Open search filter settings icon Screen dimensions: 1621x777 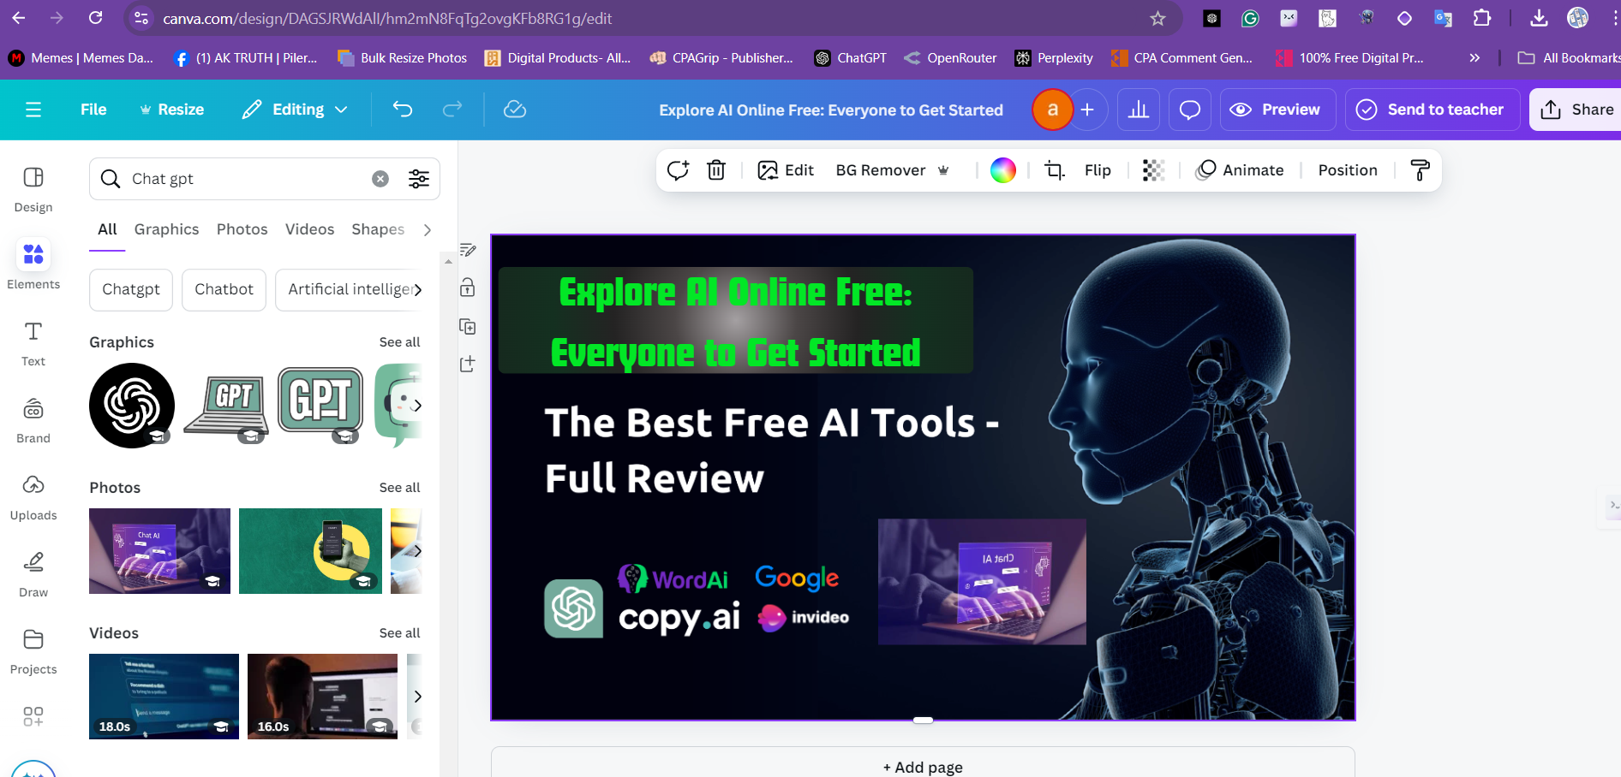pos(419,179)
